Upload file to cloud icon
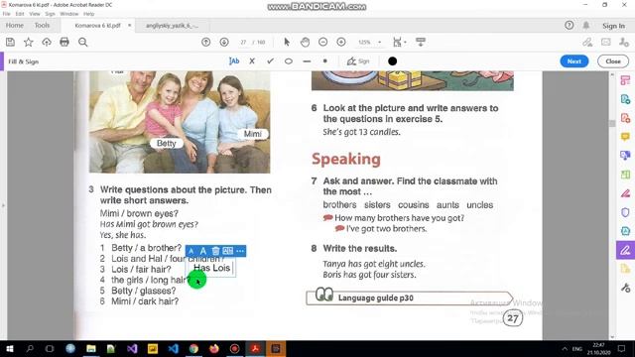This screenshot has height=357, width=635. tap(47, 42)
